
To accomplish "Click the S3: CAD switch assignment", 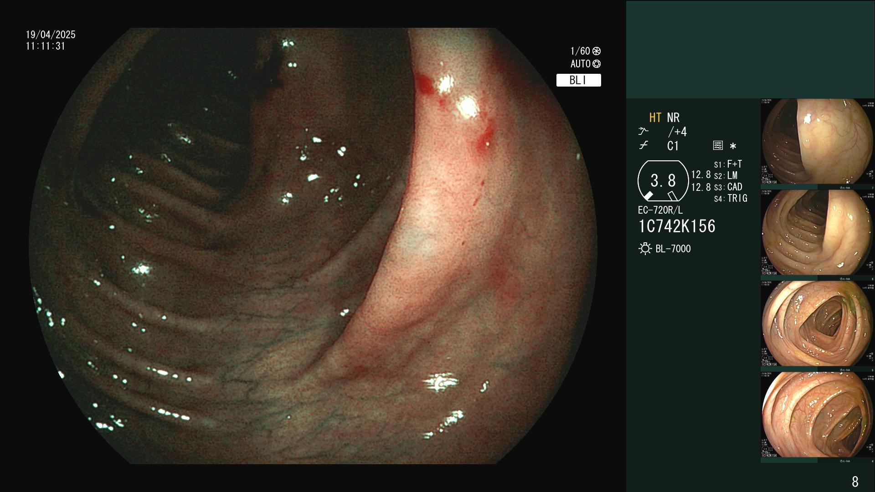I will 728,187.
